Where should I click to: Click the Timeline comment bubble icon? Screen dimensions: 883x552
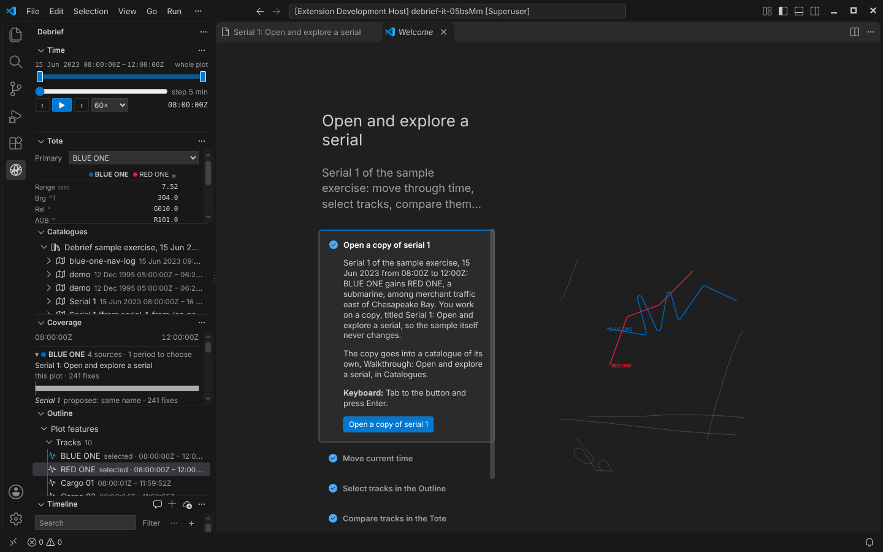pyautogui.click(x=158, y=504)
